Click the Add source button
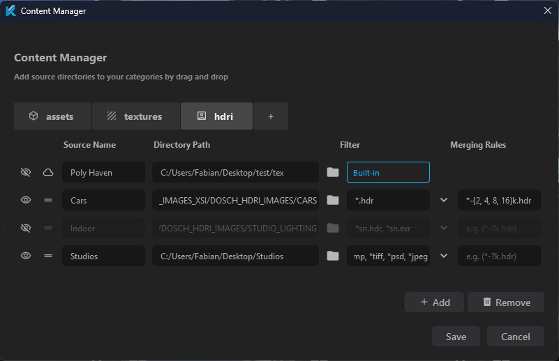 (x=434, y=302)
